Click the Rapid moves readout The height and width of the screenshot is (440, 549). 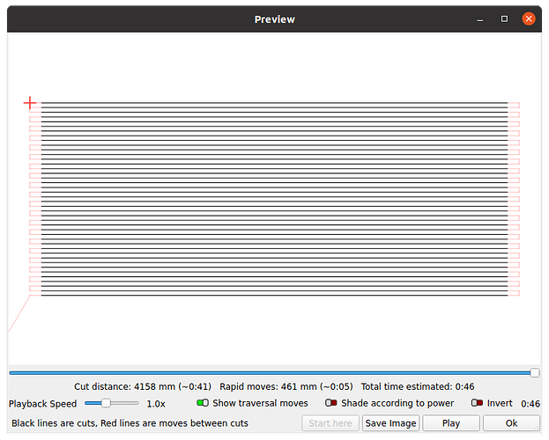(x=286, y=386)
